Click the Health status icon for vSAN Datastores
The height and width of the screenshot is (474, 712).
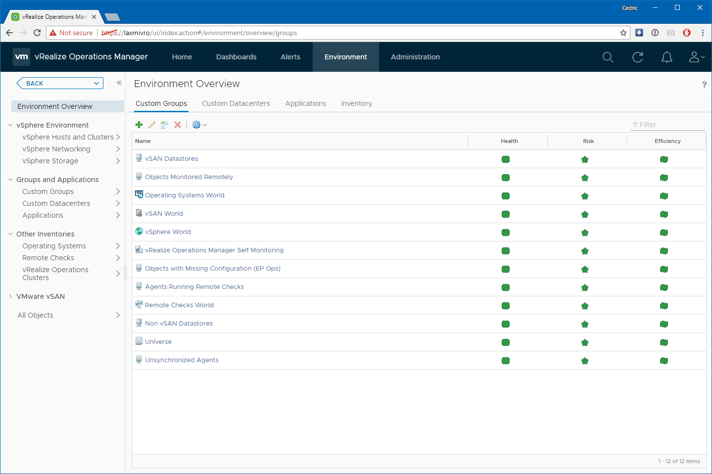pyautogui.click(x=506, y=159)
